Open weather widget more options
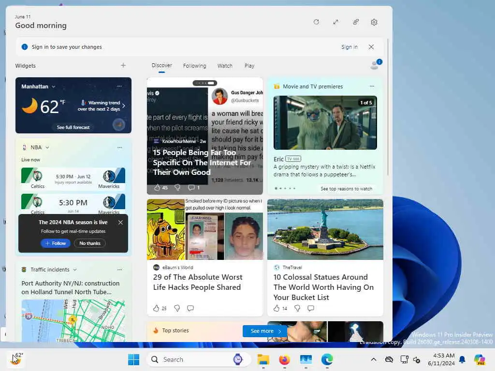 point(119,86)
